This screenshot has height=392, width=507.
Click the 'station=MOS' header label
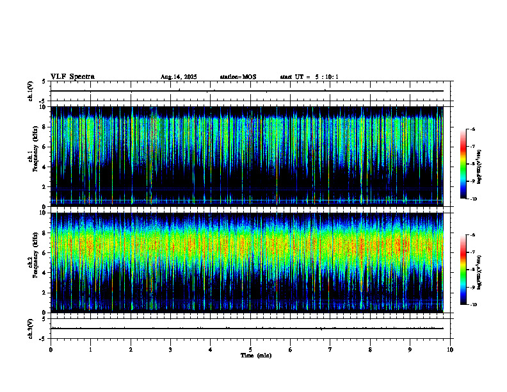[x=238, y=77]
